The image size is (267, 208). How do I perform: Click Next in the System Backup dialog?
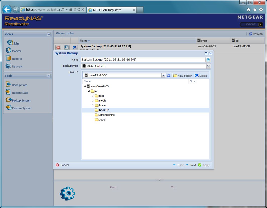(x=191, y=165)
